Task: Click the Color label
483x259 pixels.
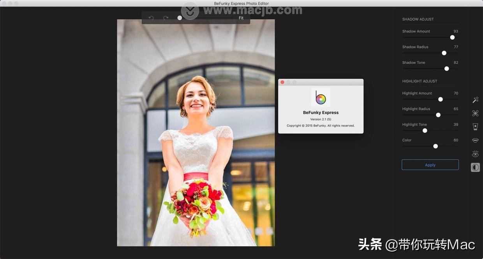Action: [407, 140]
